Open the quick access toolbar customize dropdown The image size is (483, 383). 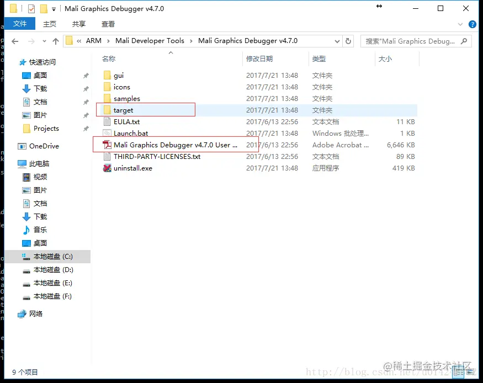click(54, 9)
